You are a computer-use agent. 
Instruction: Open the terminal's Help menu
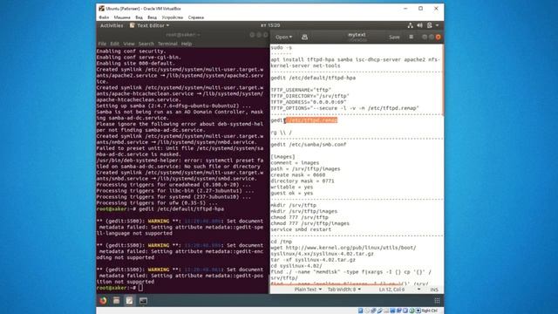[x=187, y=44]
